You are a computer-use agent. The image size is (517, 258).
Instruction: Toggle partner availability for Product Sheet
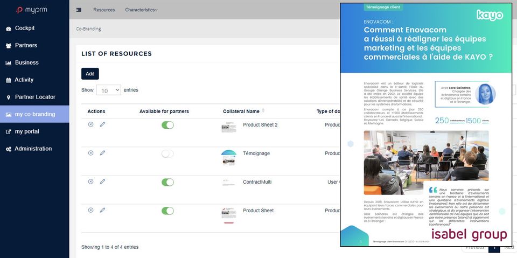[x=167, y=211]
